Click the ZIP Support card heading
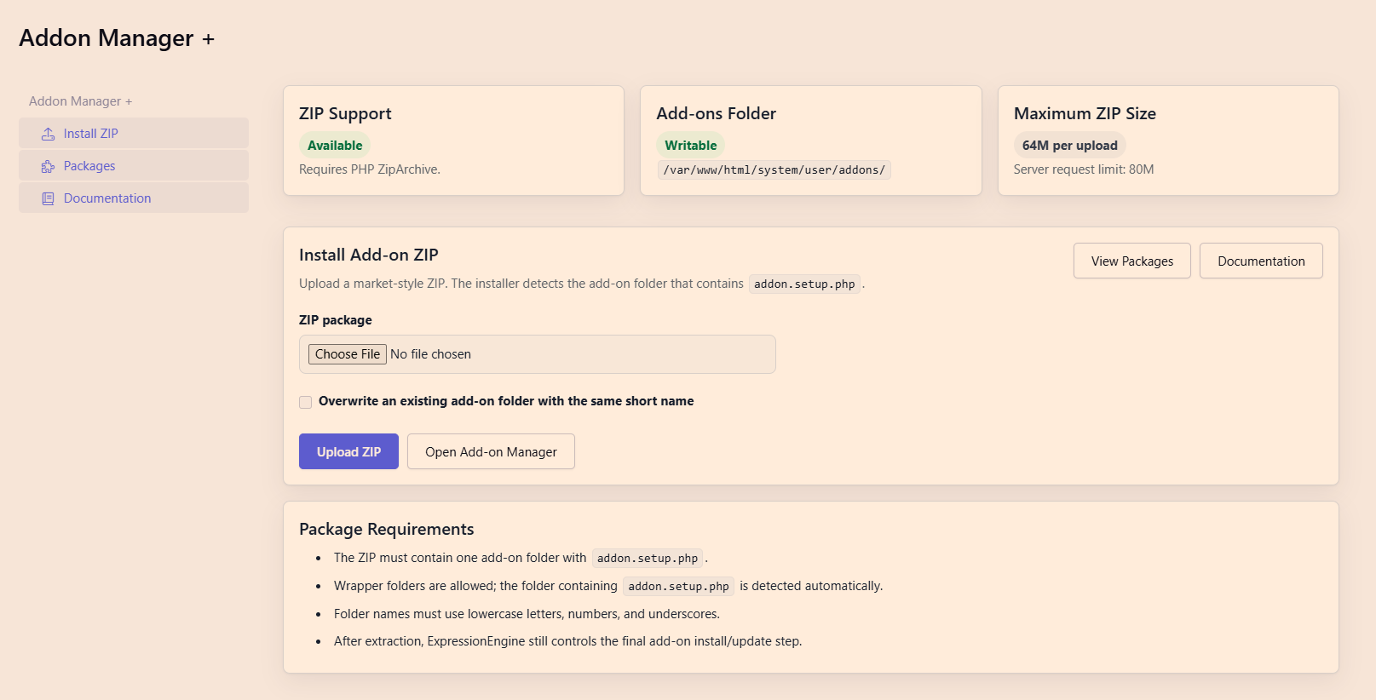The width and height of the screenshot is (1376, 700). (345, 113)
